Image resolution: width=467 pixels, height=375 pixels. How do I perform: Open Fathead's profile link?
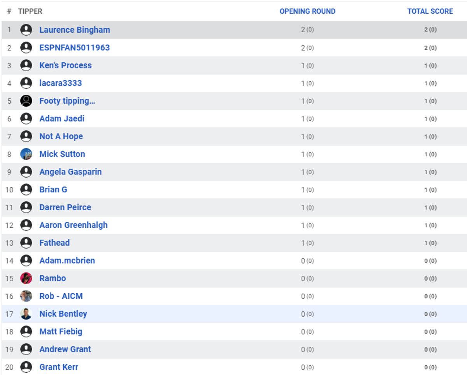point(54,243)
